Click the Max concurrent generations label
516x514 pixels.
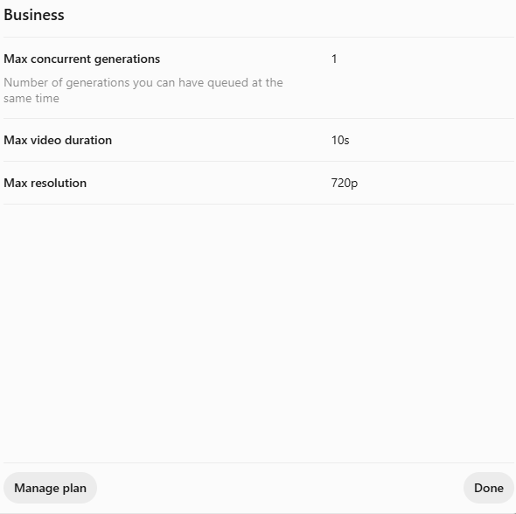point(81,59)
